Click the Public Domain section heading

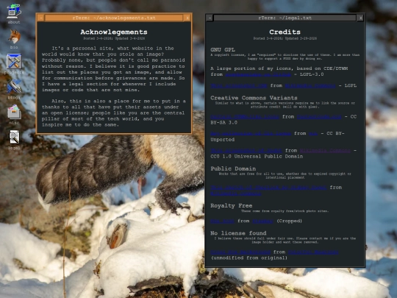click(233, 168)
